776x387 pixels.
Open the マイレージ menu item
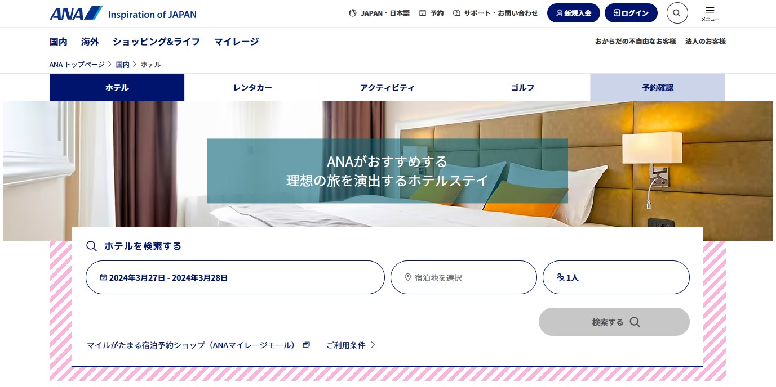[236, 41]
